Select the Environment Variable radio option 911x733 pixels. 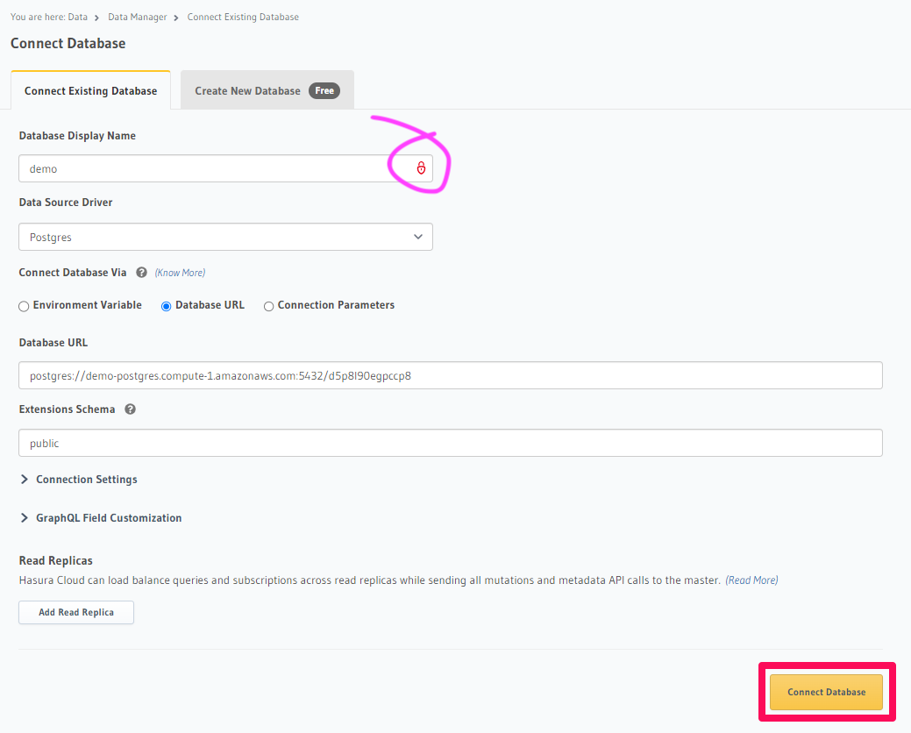[x=24, y=306]
